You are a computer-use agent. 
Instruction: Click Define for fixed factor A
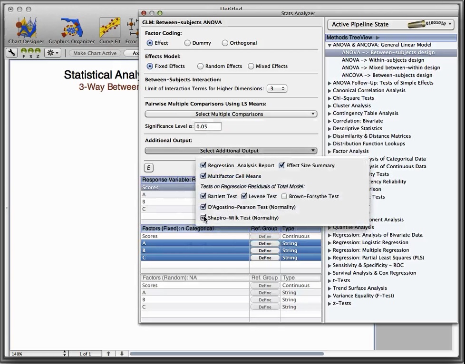tap(265, 243)
